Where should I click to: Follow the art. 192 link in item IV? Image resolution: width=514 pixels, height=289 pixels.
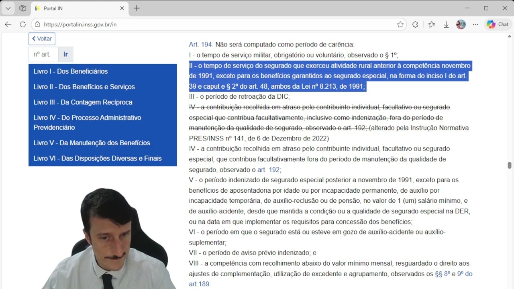[x=268, y=170]
